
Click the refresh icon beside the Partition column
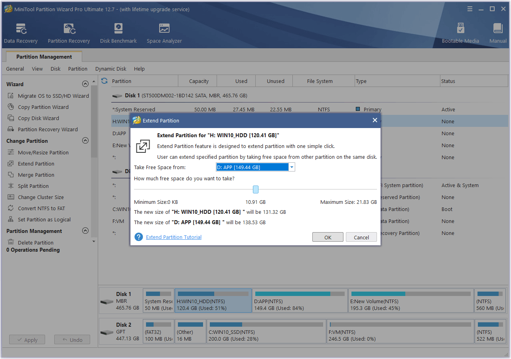tap(105, 81)
